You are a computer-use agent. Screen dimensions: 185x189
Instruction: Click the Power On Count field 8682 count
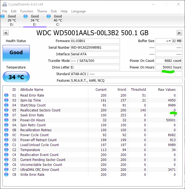click(x=169, y=61)
